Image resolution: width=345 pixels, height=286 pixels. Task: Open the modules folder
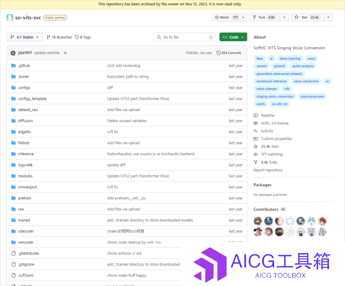tap(25, 176)
